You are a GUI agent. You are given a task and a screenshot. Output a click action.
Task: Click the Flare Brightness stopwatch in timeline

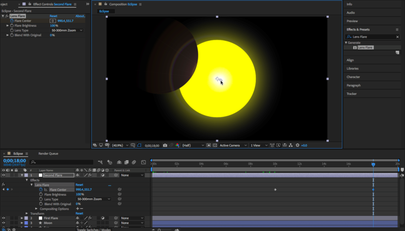[x=41, y=194]
